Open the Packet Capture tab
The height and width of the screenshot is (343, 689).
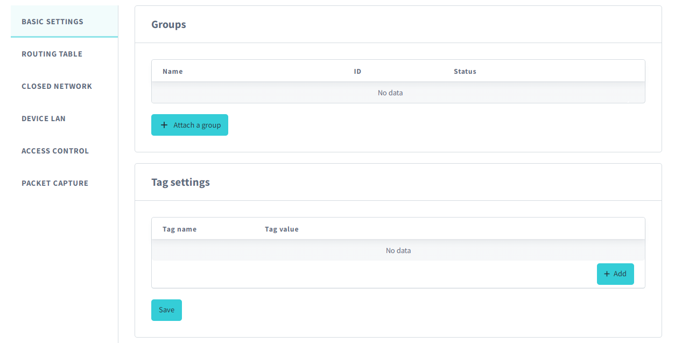(x=64, y=183)
